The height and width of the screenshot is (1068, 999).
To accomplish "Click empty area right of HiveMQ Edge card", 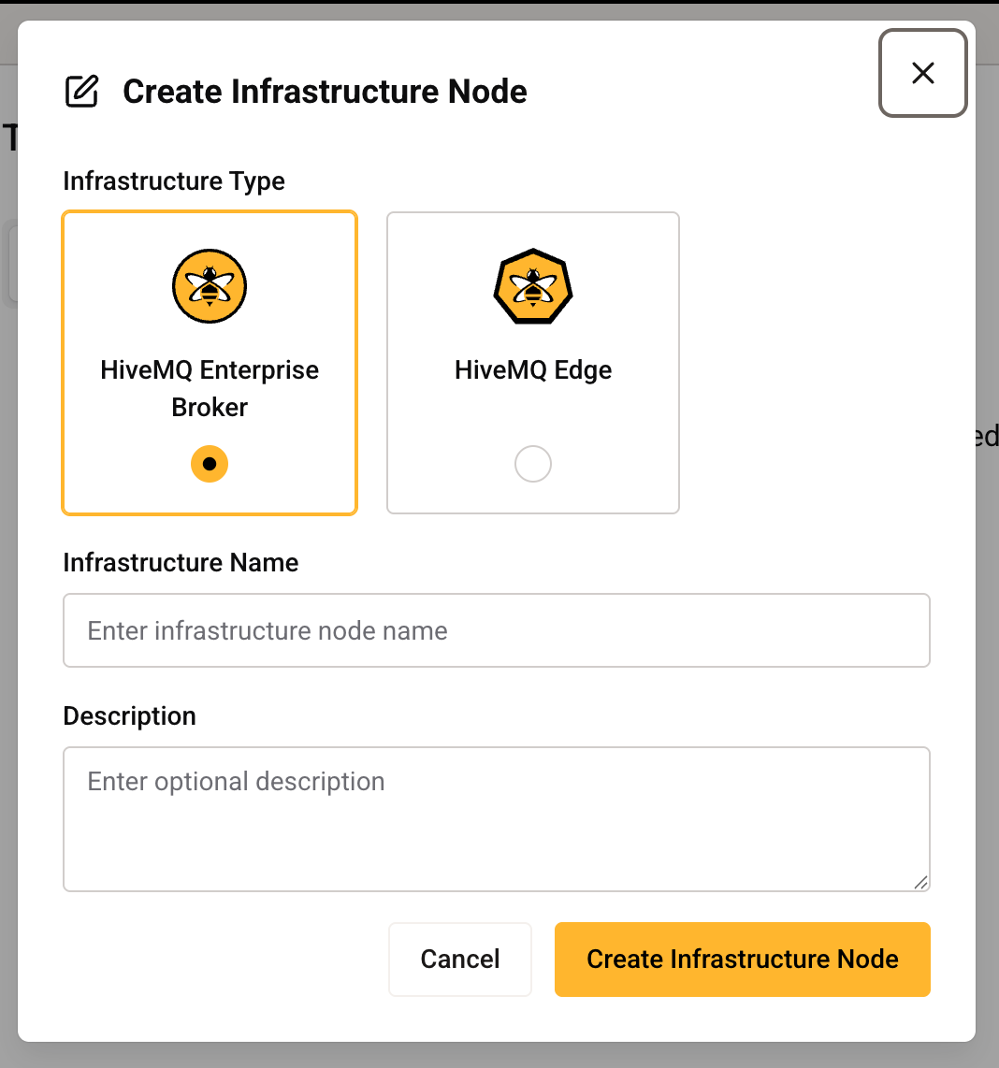I will pos(804,363).
